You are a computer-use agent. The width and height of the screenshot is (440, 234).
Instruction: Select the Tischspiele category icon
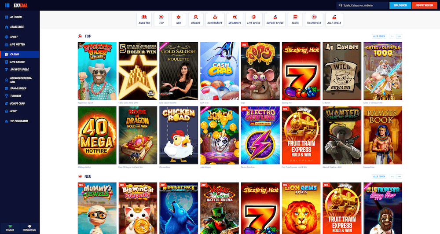[314, 19]
